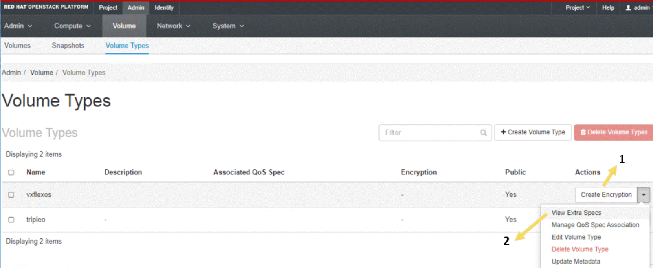Toggle the actions dropdown arrow for vxflexos
This screenshot has width=653, height=273.
644,195
